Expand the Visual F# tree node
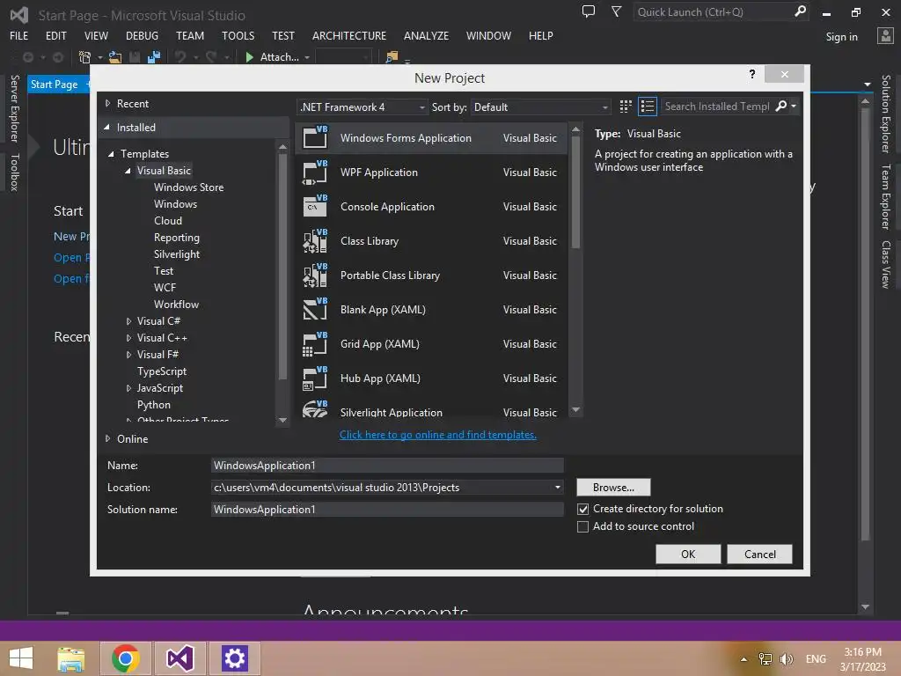The width and height of the screenshot is (901, 676). point(128,355)
